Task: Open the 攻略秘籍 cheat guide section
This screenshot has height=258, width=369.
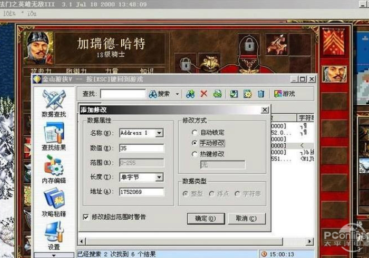Action: click(x=54, y=202)
